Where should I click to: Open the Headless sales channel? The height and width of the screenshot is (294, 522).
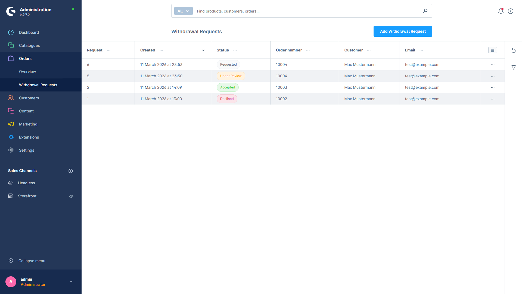26,183
